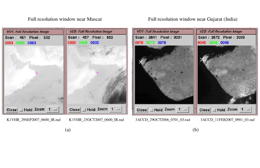This screenshot has width=260, height=168.
Task: Select title bar of Muscat VD1 image window
Action: [33, 32]
